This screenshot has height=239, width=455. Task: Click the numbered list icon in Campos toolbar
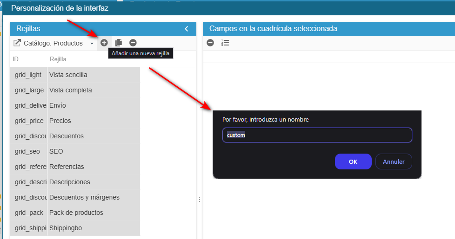click(225, 43)
